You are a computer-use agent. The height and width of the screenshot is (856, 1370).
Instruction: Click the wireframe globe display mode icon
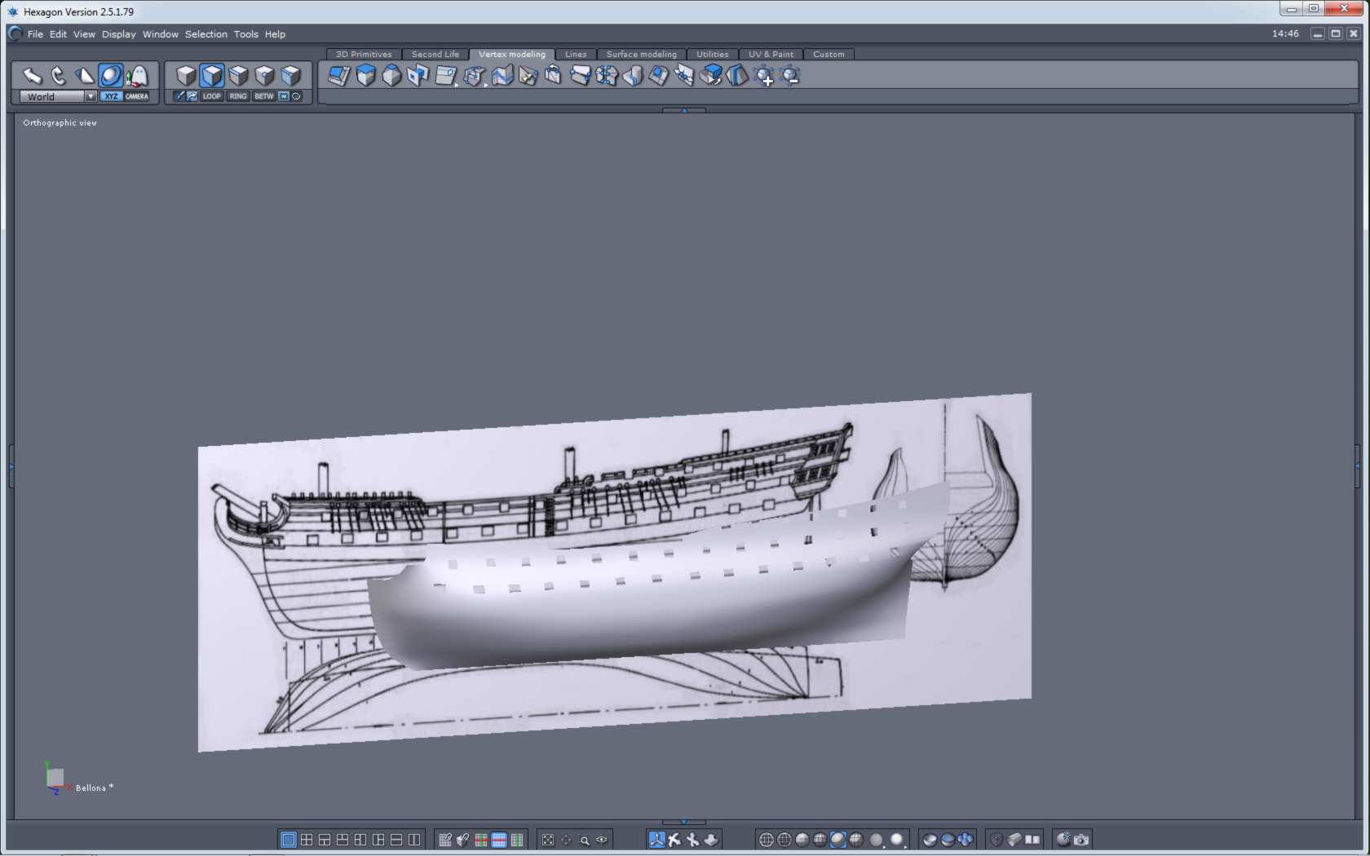tap(766, 840)
